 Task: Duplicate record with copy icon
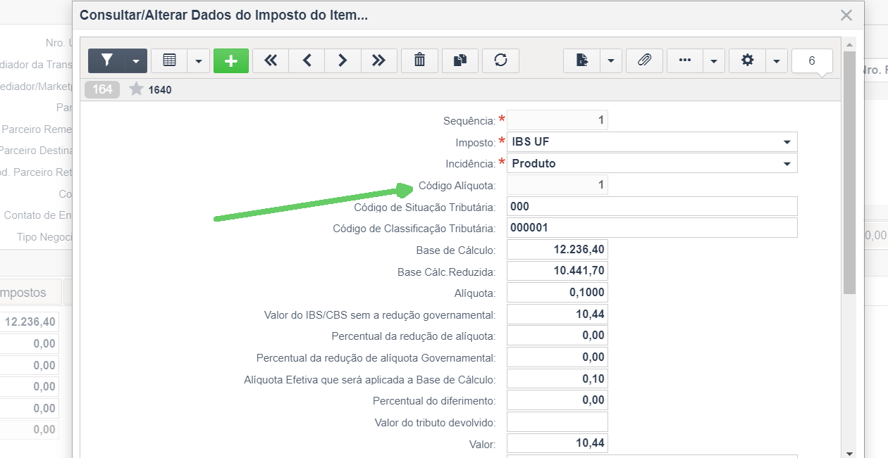tap(460, 61)
